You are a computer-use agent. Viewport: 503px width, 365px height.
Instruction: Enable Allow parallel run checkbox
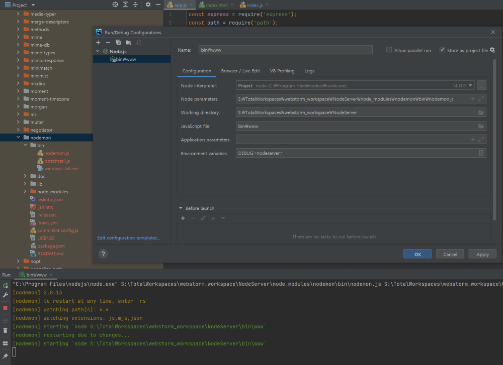pyautogui.click(x=389, y=50)
